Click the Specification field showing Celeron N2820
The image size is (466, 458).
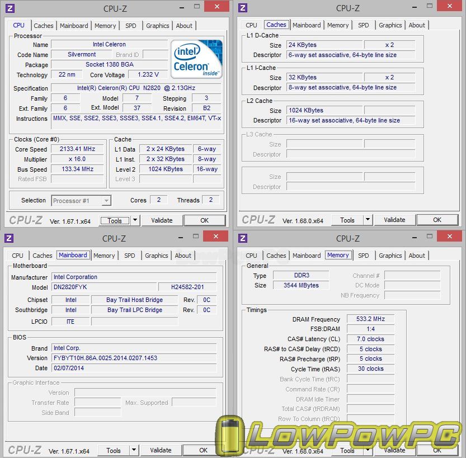[136, 88]
